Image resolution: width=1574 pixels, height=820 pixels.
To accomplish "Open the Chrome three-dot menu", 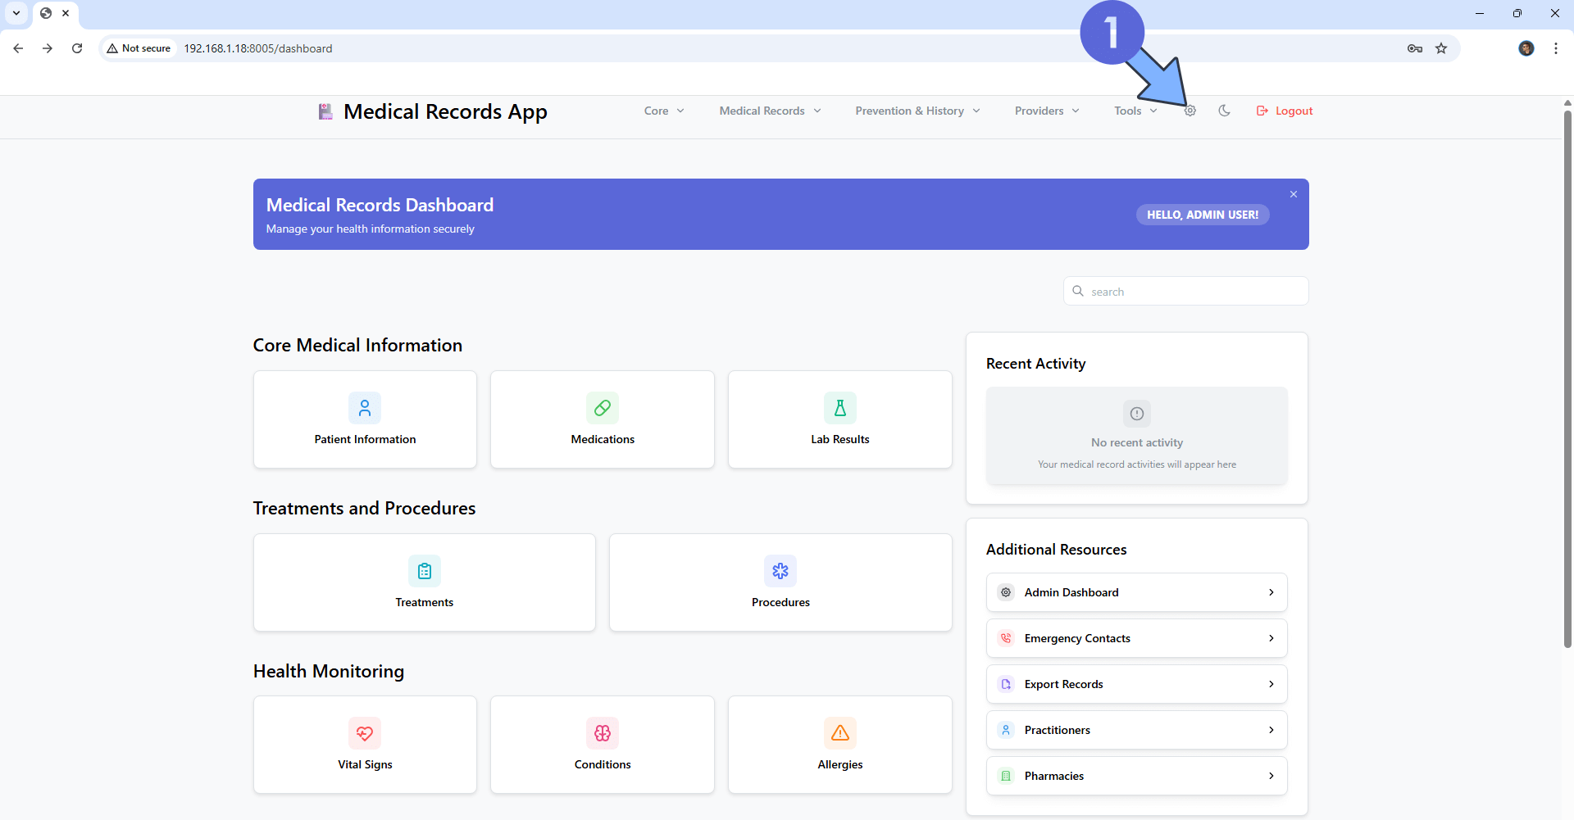I will click(1556, 48).
